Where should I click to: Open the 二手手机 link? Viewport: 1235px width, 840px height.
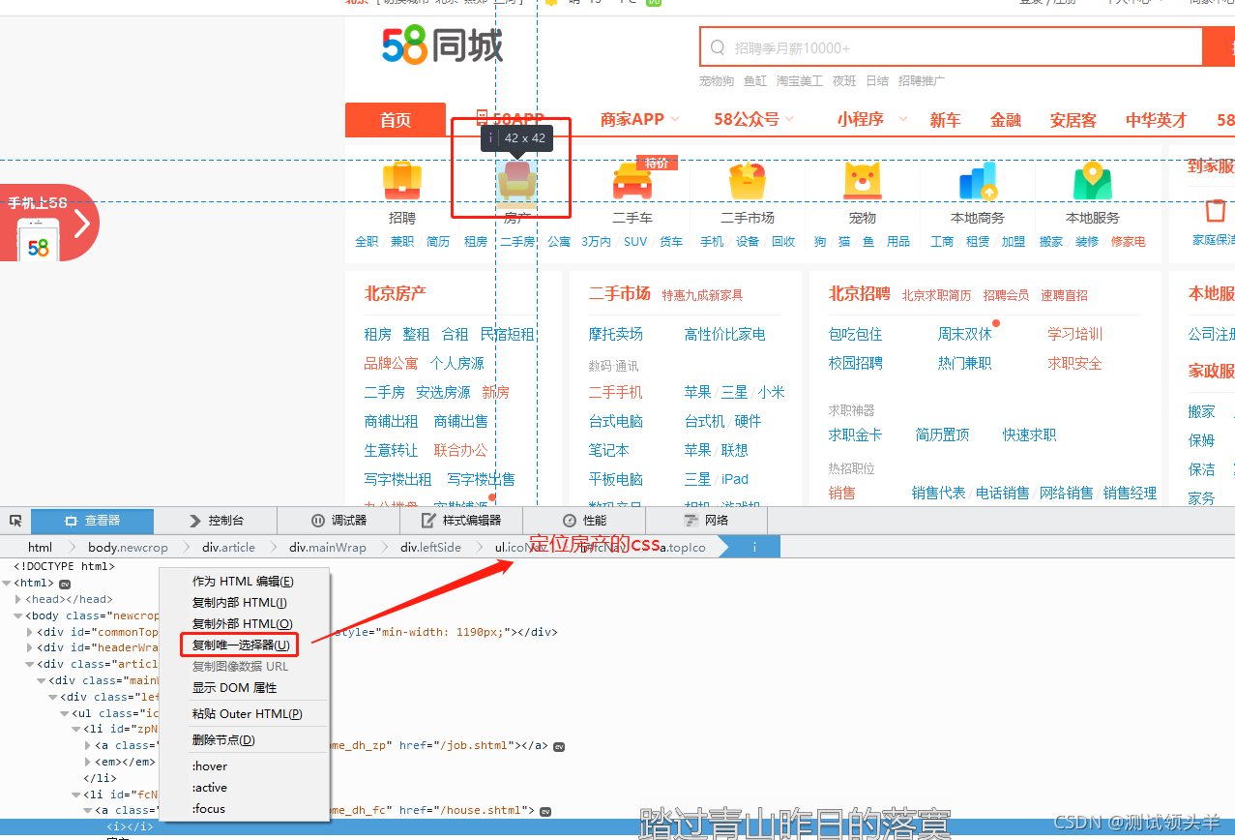click(x=615, y=392)
